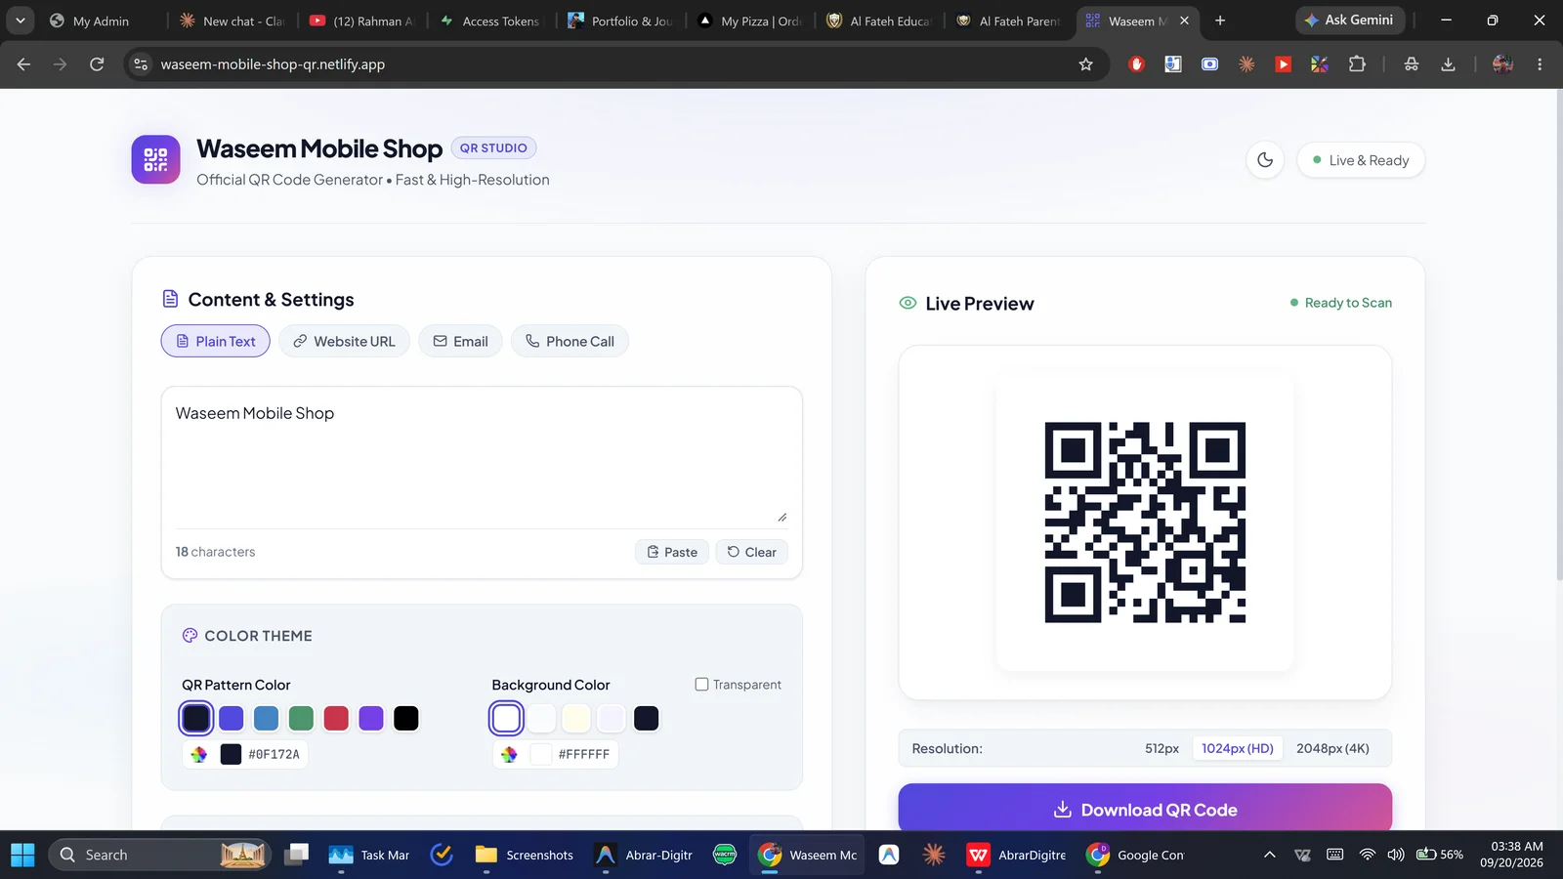Click the #0F172A hex color value
1563x879 pixels.
pos(274,754)
